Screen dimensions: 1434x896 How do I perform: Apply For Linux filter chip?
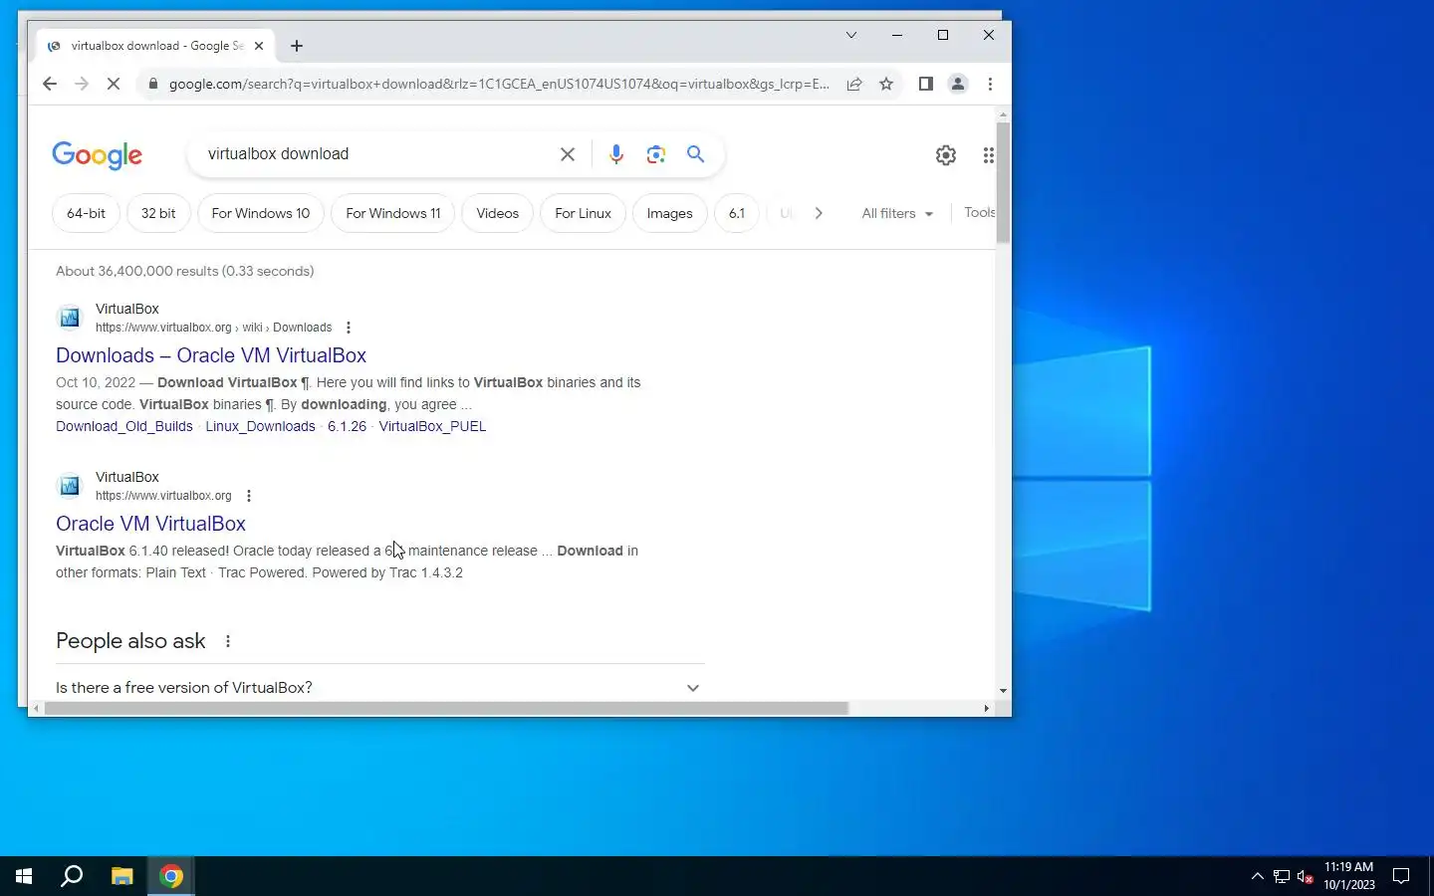tap(583, 213)
